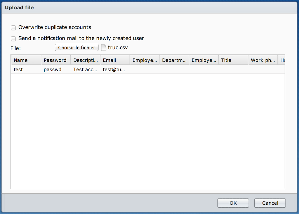Image resolution: width=299 pixels, height=214 pixels.
Task: Click the Work ph... column header
Action: [263, 60]
